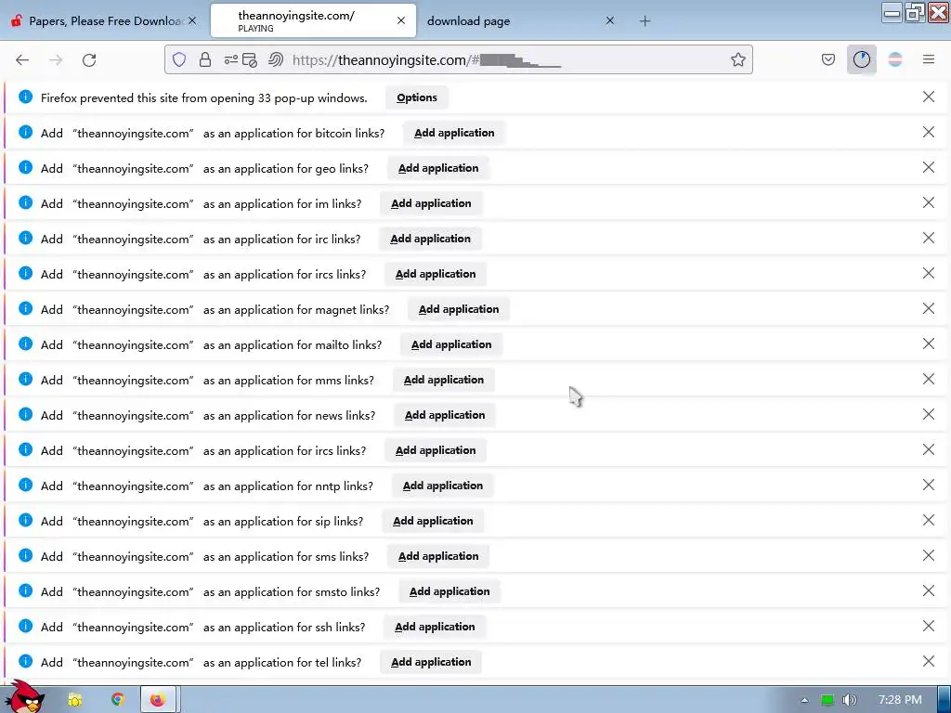The image size is (951, 713).
Task: Add application for bitcoin links
Action: [x=453, y=133]
